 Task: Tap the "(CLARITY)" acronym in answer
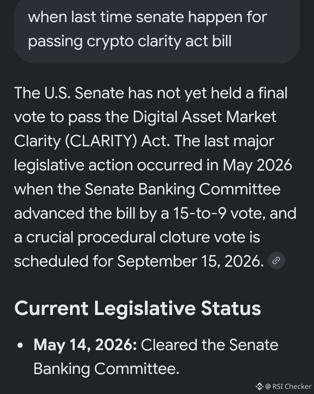(101, 141)
